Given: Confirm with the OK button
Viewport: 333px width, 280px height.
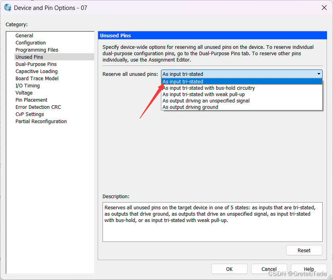Looking at the screenshot, I should (x=229, y=269).
